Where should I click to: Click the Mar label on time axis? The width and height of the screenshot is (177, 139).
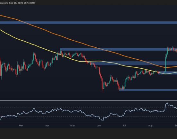[21, 125]
